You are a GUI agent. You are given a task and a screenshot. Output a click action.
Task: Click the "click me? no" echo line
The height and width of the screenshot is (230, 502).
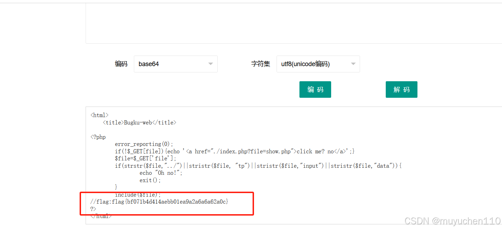point(235,151)
